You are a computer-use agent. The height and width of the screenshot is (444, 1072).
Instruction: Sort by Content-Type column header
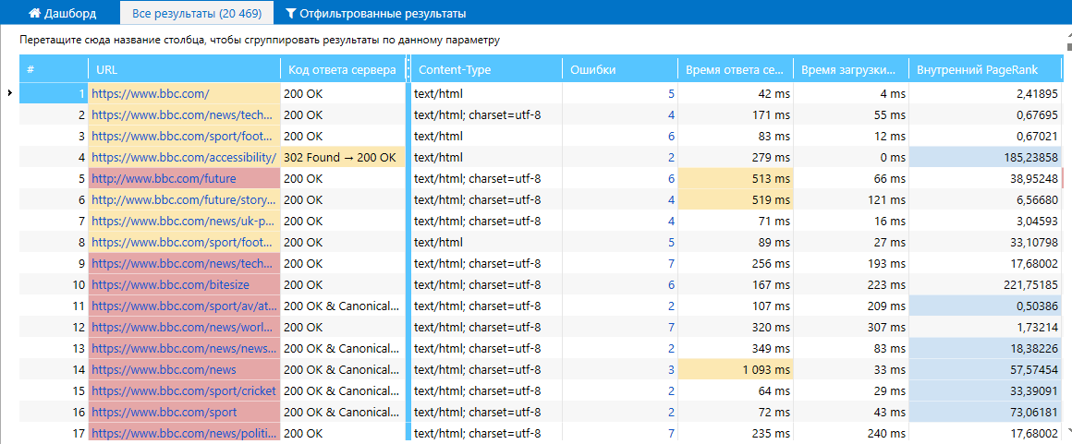(x=487, y=69)
